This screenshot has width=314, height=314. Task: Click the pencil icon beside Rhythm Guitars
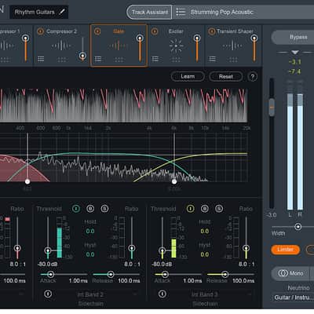pyautogui.click(x=62, y=12)
